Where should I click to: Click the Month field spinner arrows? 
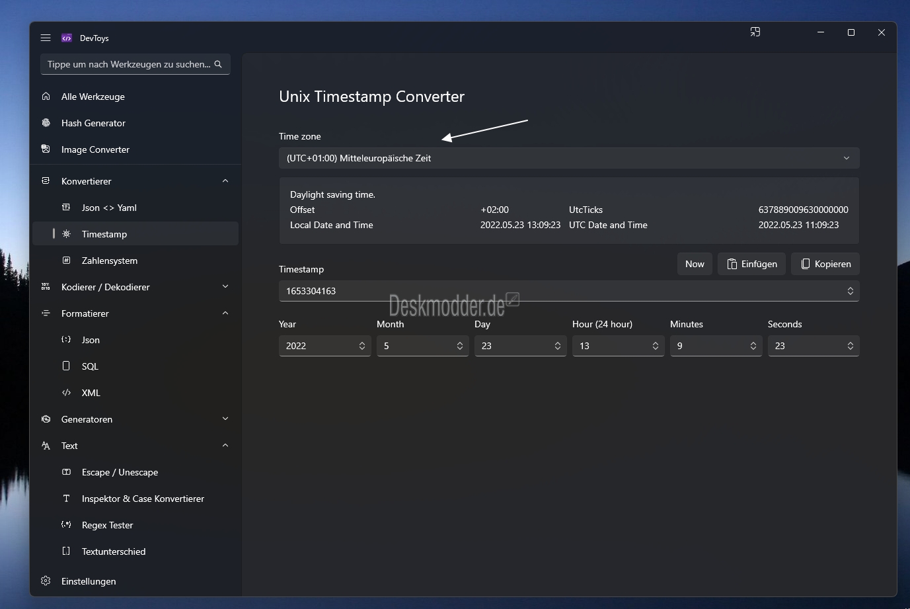point(460,346)
